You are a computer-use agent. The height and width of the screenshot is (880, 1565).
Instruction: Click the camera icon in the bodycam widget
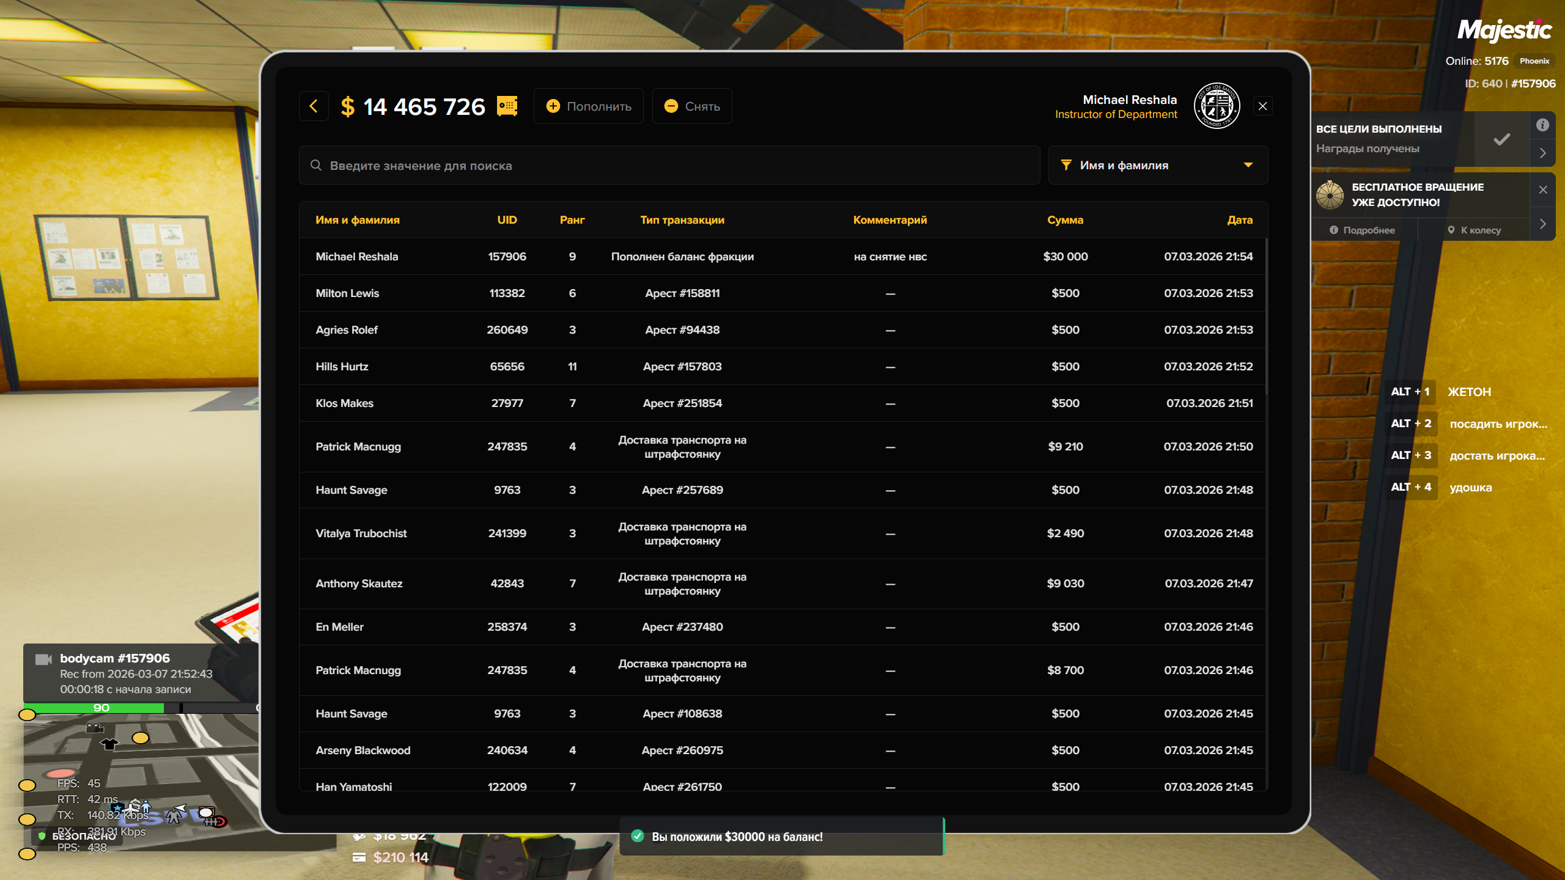click(x=43, y=659)
